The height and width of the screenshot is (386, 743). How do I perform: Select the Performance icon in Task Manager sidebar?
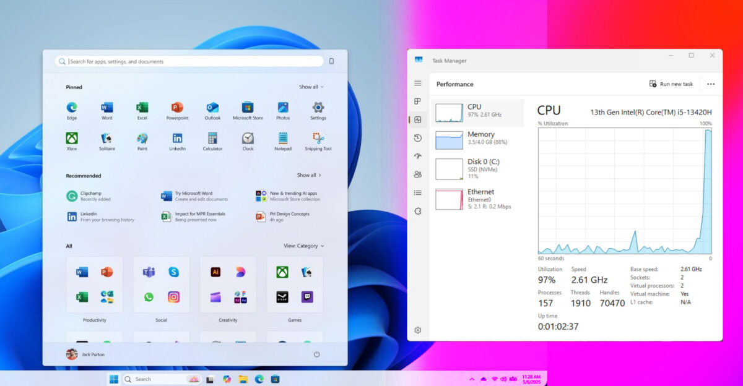[418, 120]
